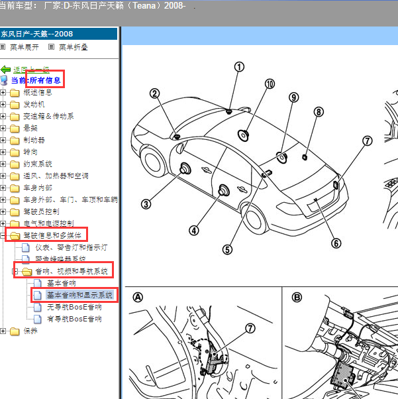Click the 菜单展开 list icon
The width and height of the screenshot is (398, 399).
click(3, 47)
